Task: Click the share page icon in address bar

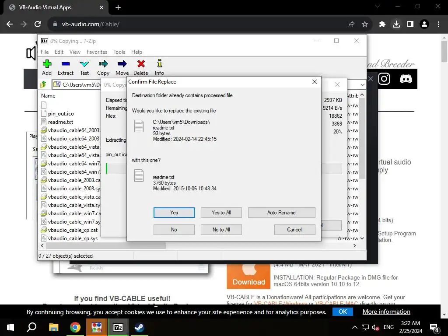Action: click(x=351, y=24)
